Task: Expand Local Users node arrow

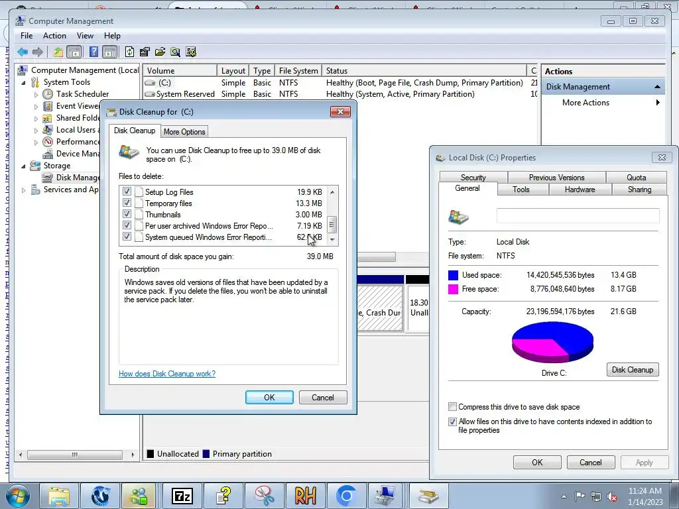Action: pos(36,131)
